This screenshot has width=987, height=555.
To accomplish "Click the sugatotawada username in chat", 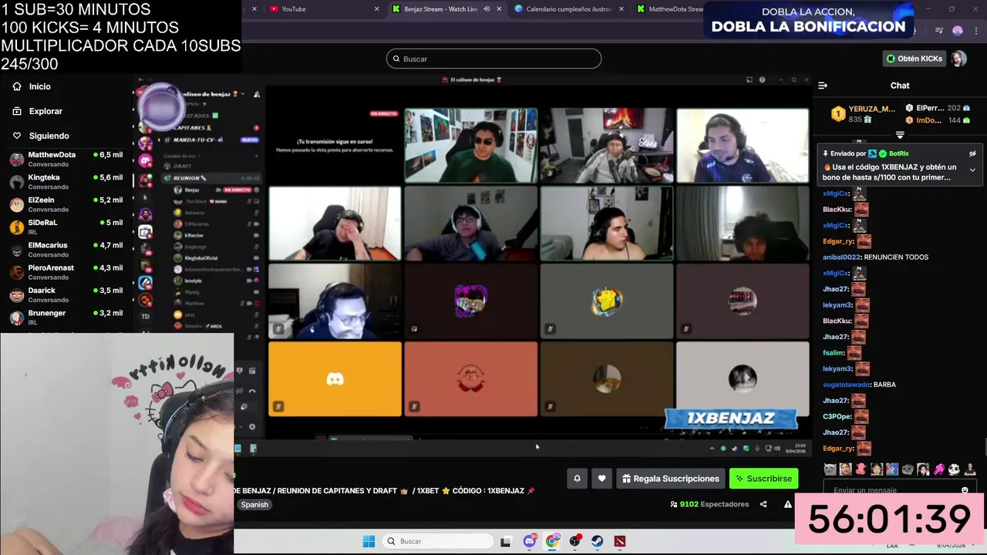I will (x=846, y=385).
